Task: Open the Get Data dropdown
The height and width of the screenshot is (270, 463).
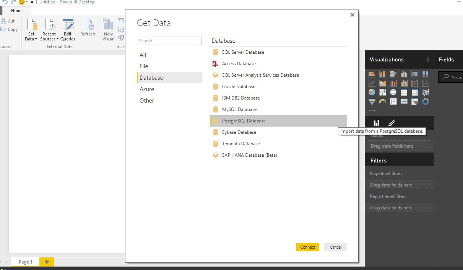Action: click(x=31, y=29)
